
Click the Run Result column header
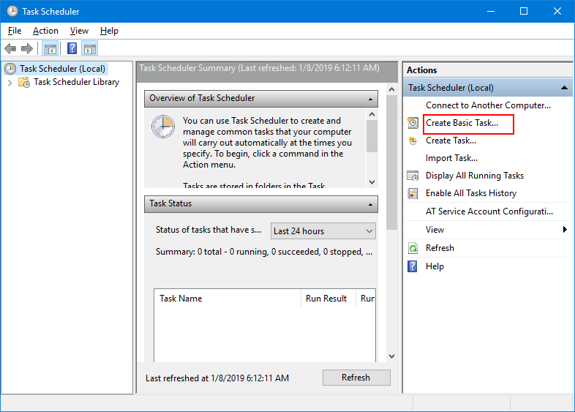click(328, 299)
